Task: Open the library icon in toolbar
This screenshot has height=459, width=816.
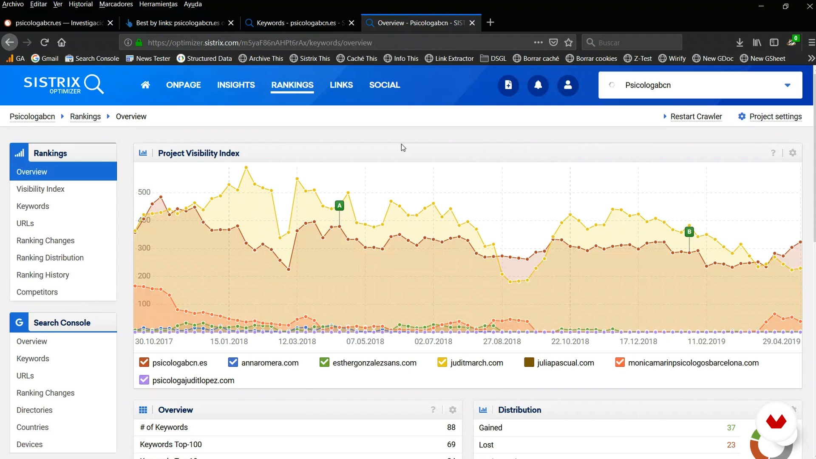Action: (757, 42)
